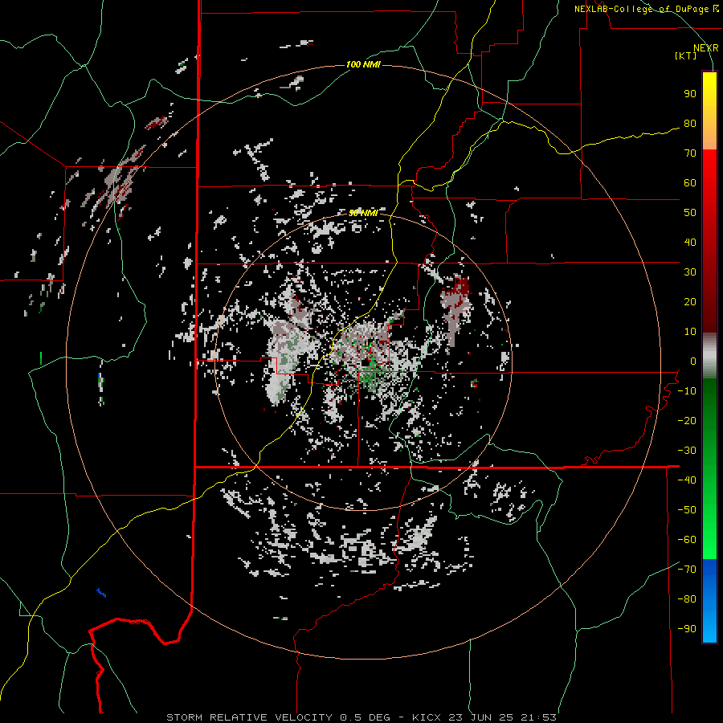Viewport: 723px width, 723px height.
Task: Click the gray zero-velocity segment of color bar
Action: click(x=709, y=355)
